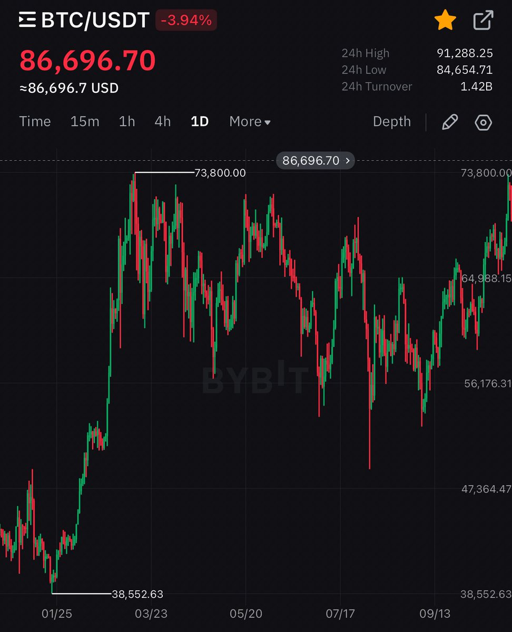Tap the ≈86,696.7 USD value

69,88
